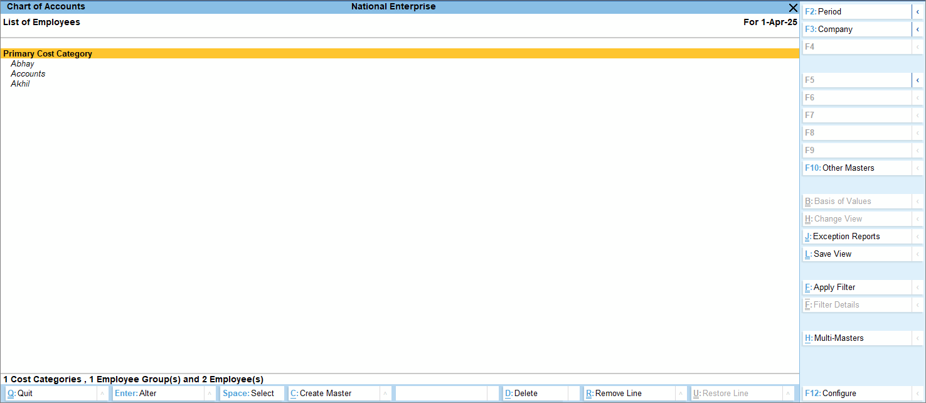Select Primary Cost Category row

pos(48,54)
